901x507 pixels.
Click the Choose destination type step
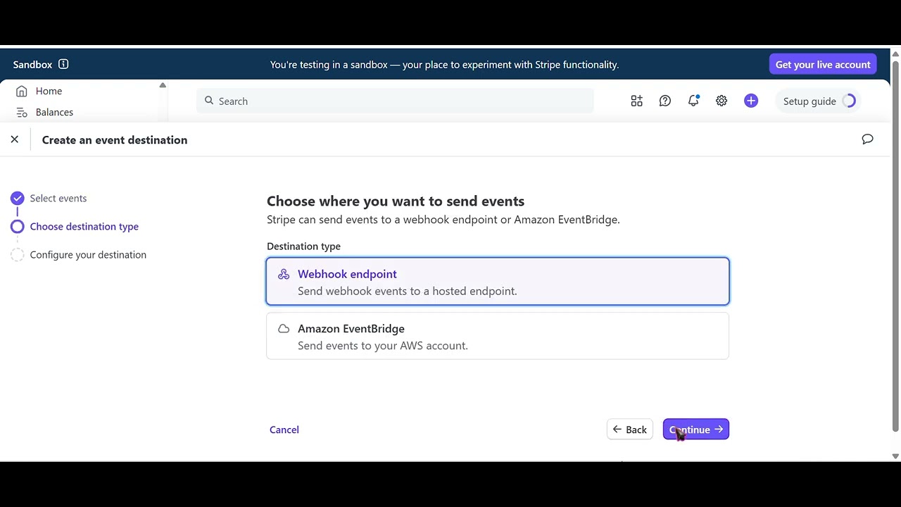(x=75, y=227)
